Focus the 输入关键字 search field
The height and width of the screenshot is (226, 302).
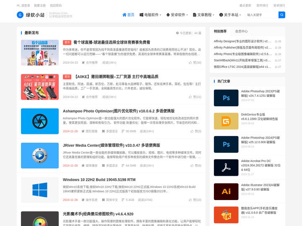point(262,15)
